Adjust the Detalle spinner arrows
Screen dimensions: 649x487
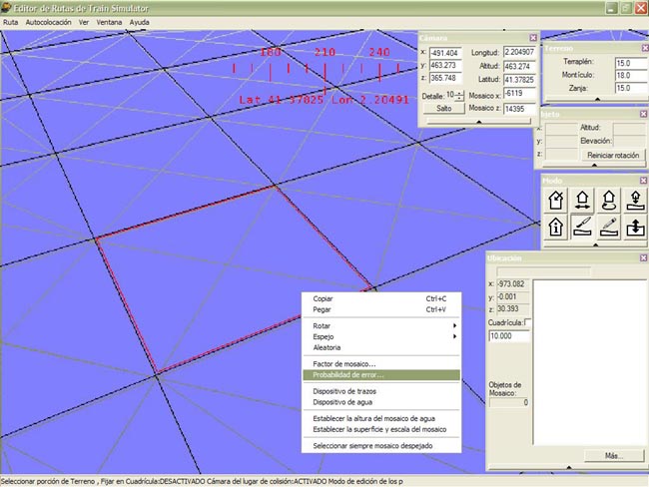(x=460, y=95)
